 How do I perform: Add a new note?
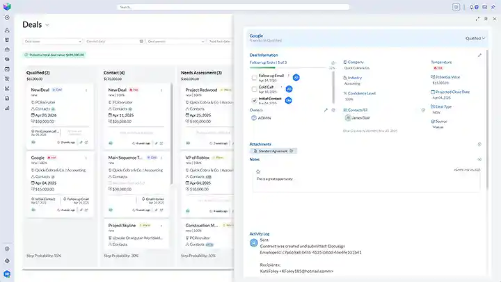pos(479,159)
